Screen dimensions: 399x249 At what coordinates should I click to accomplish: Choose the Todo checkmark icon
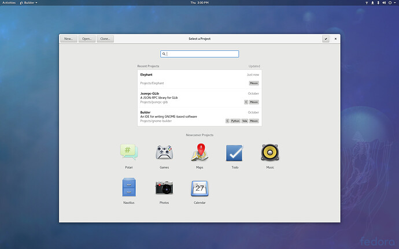pos(235,153)
